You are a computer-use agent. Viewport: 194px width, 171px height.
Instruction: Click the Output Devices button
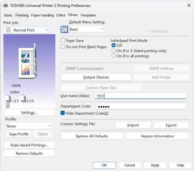[96, 77]
